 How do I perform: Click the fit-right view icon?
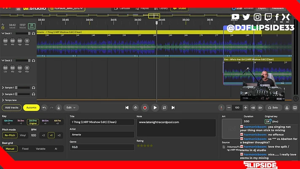[260, 108]
